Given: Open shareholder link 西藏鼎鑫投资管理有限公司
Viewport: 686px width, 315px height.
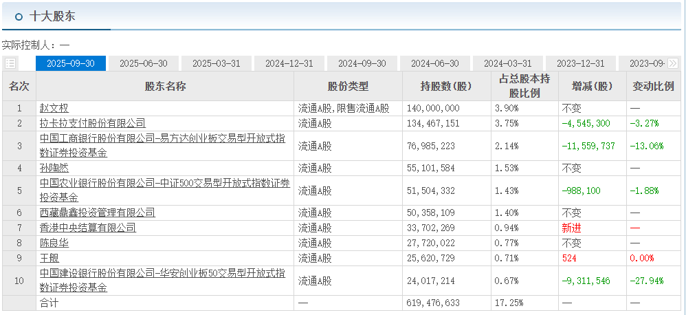Looking at the screenshot, I should tap(98, 213).
